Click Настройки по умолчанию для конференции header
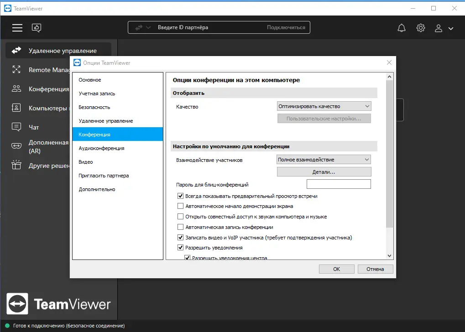 coord(274,146)
